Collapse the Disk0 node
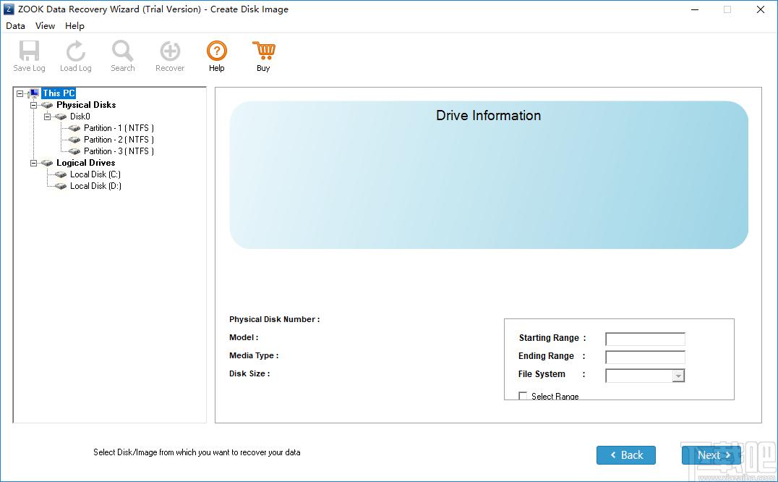The image size is (778, 482). tap(47, 117)
